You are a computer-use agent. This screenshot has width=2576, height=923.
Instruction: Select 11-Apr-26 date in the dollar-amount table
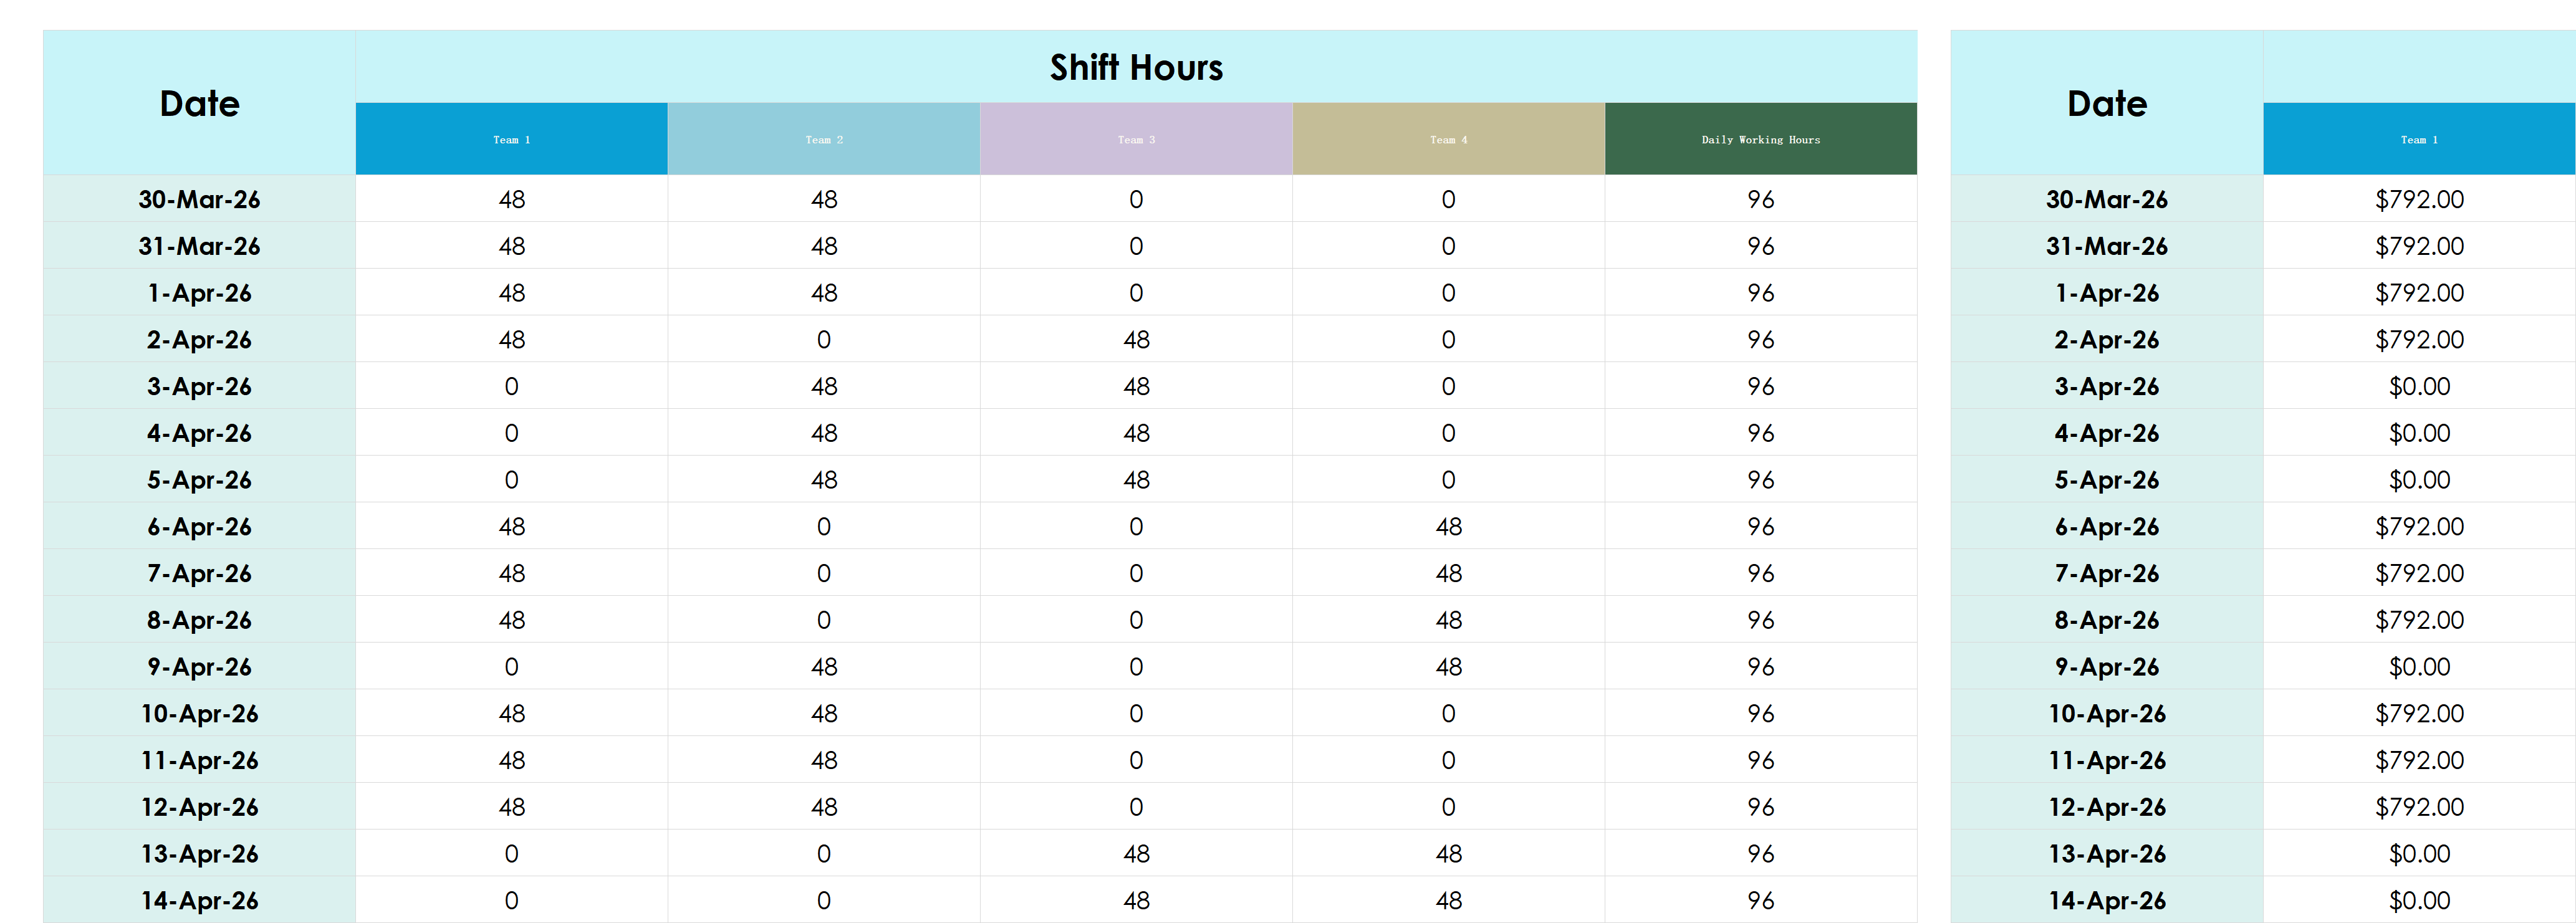click(x=2107, y=760)
